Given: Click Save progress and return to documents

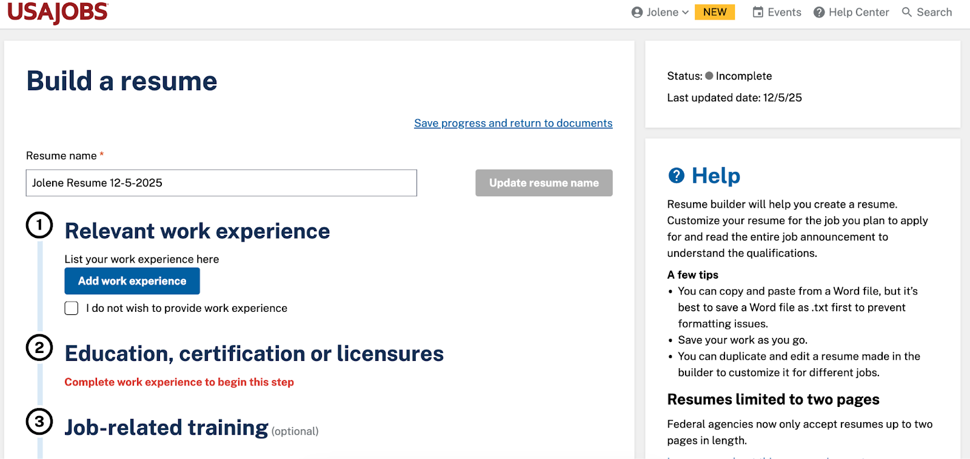Looking at the screenshot, I should 513,123.
